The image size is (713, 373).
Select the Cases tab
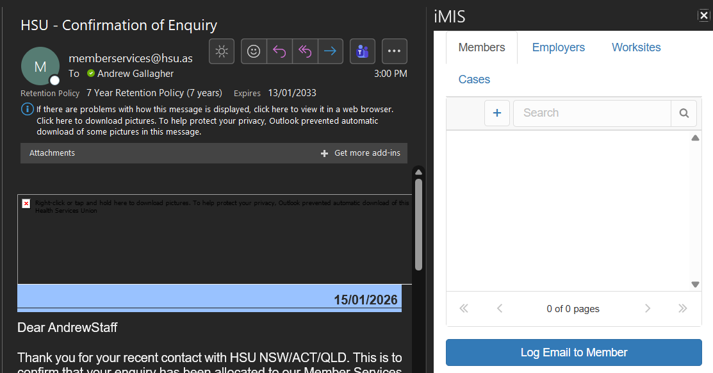(474, 79)
